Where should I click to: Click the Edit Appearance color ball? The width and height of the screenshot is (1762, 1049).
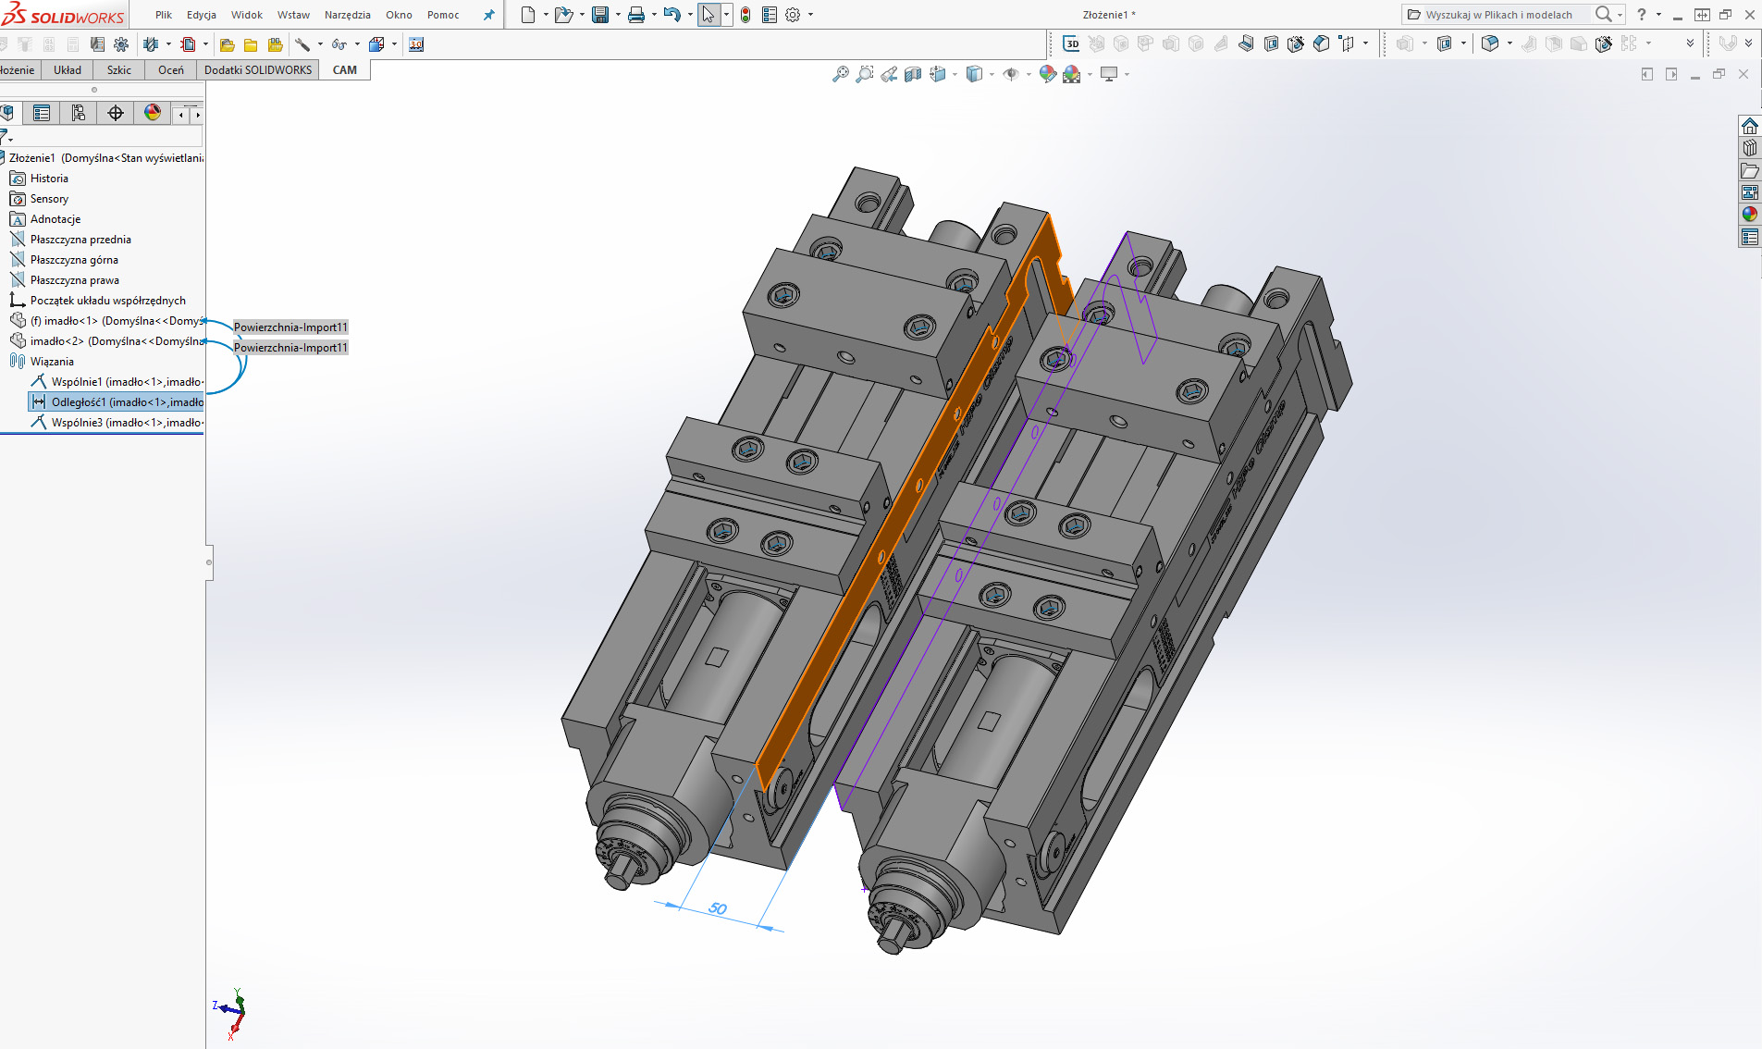1047,74
